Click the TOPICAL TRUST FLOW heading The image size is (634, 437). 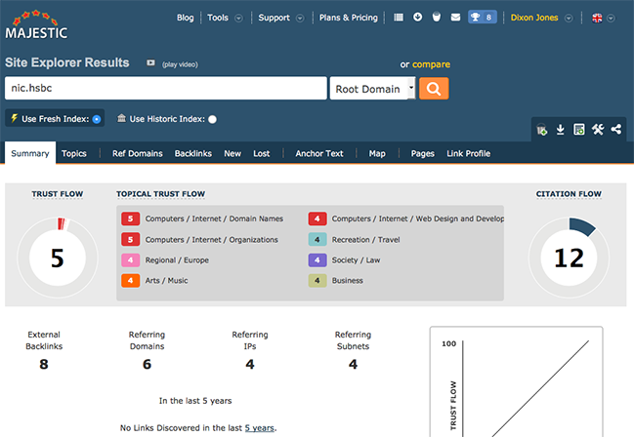[x=160, y=194]
